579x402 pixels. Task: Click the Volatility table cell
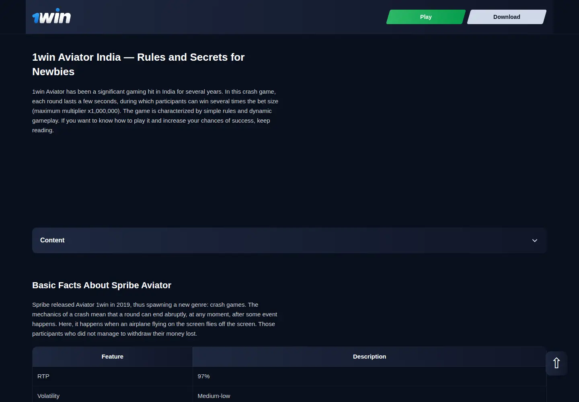coord(113,395)
